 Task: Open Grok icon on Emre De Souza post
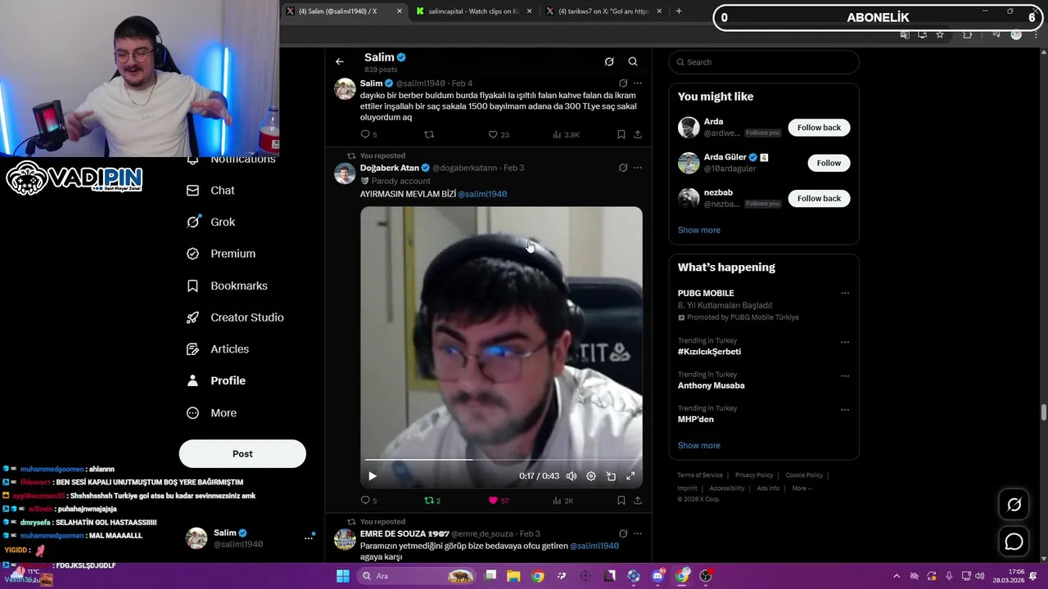click(x=623, y=533)
